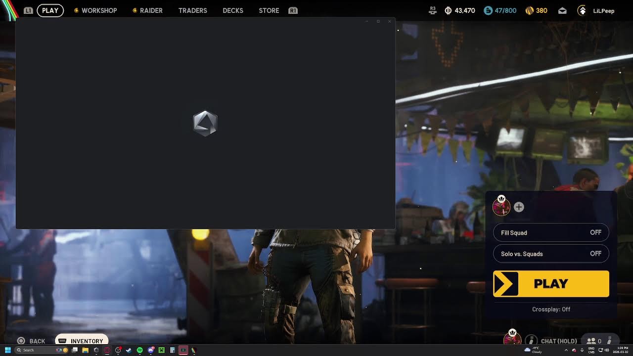Expand the system tray hidden icons chevron
633x356 pixels.
pos(566,350)
